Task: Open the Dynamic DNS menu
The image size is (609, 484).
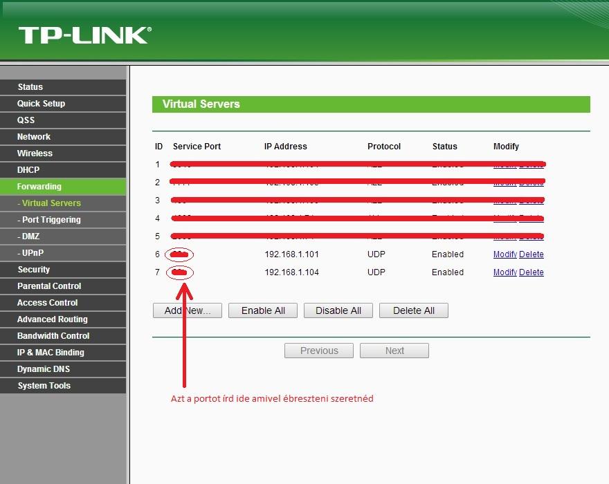Action: click(63, 369)
